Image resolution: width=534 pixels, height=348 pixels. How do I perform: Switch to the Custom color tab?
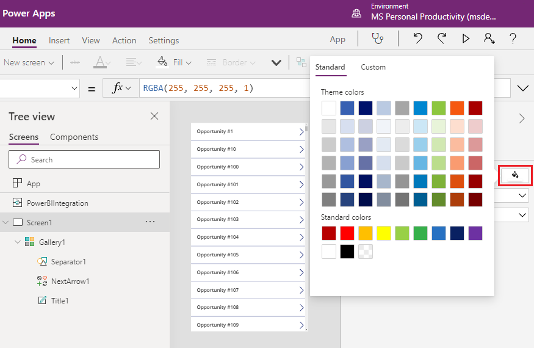373,67
